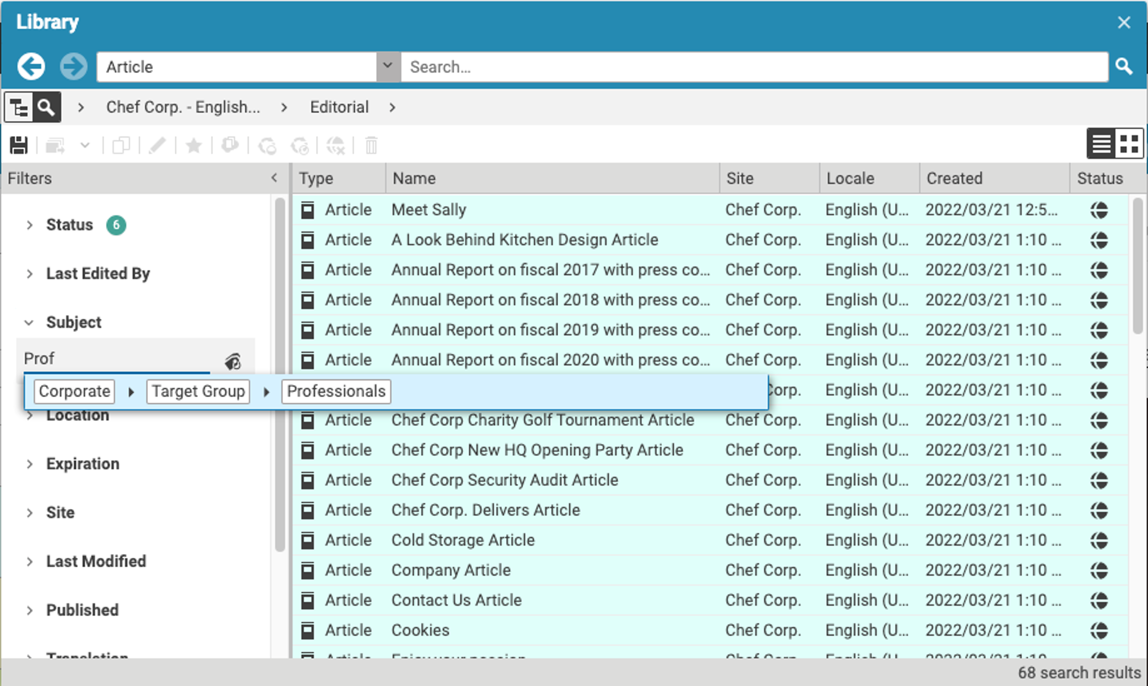Screen dimensions: 1148x686
Task: Click the star bookmark toolbar icon
Action: [x=194, y=145]
